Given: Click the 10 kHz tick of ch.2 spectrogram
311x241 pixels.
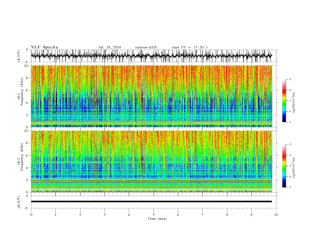Looking at the screenshot, I should coord(27,131).
